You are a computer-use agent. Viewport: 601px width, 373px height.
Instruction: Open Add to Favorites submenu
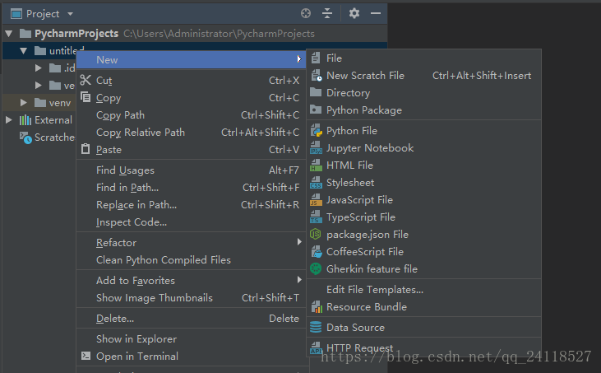point(191,281)
